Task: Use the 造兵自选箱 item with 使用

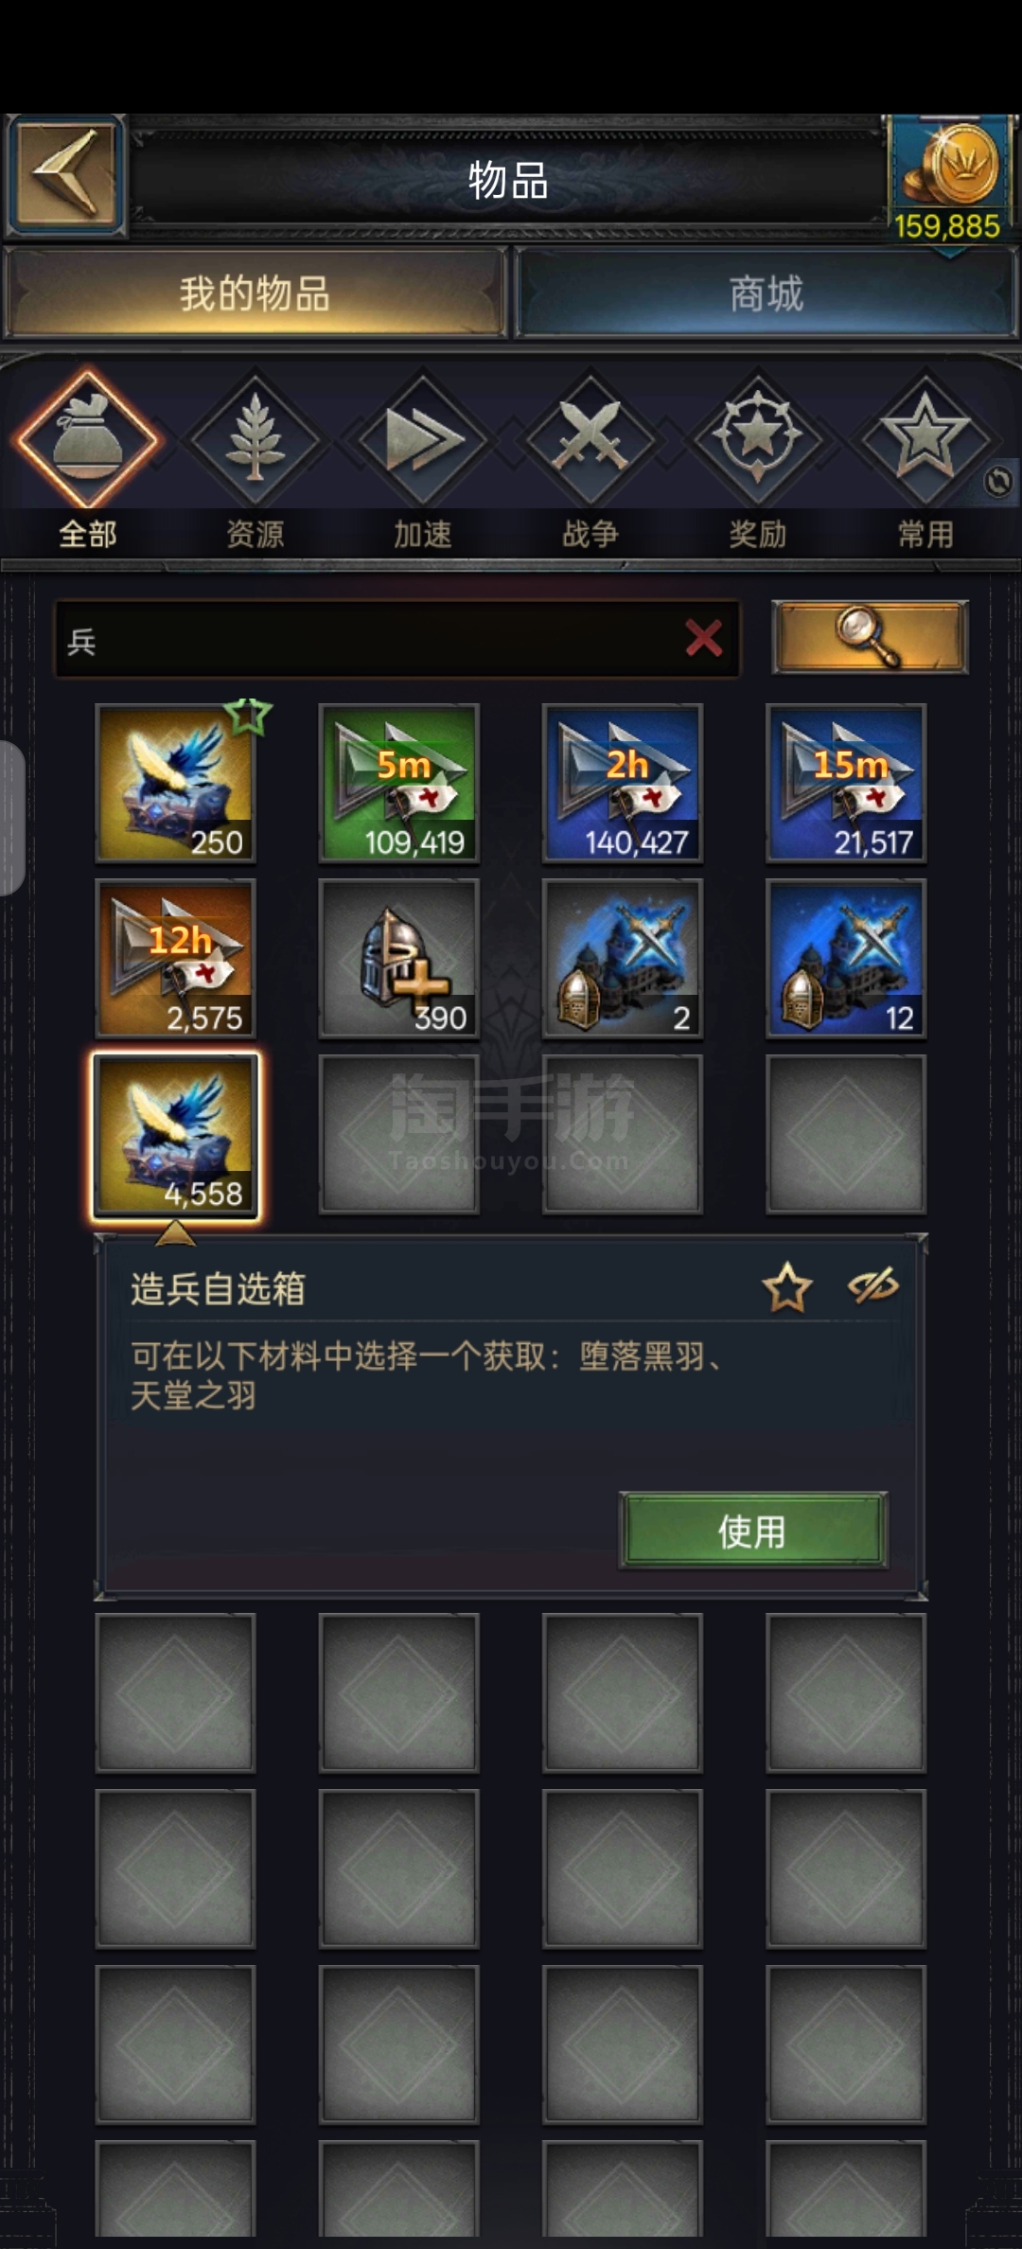Action: pyautogui.click(x=753, y=1531)
